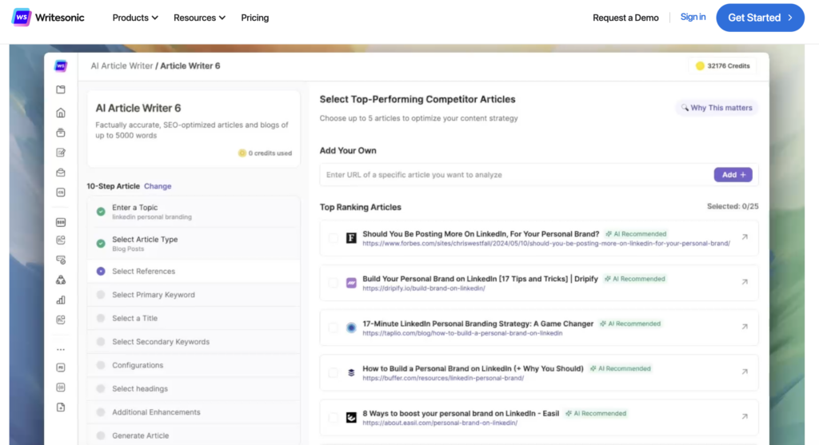Click the blue Taplio favicon
This screenshot has width=819, height=445.
[x=351, y=328]
